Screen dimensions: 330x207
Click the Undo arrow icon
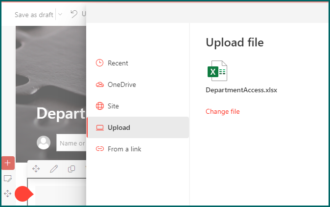(x=74, y=14)
